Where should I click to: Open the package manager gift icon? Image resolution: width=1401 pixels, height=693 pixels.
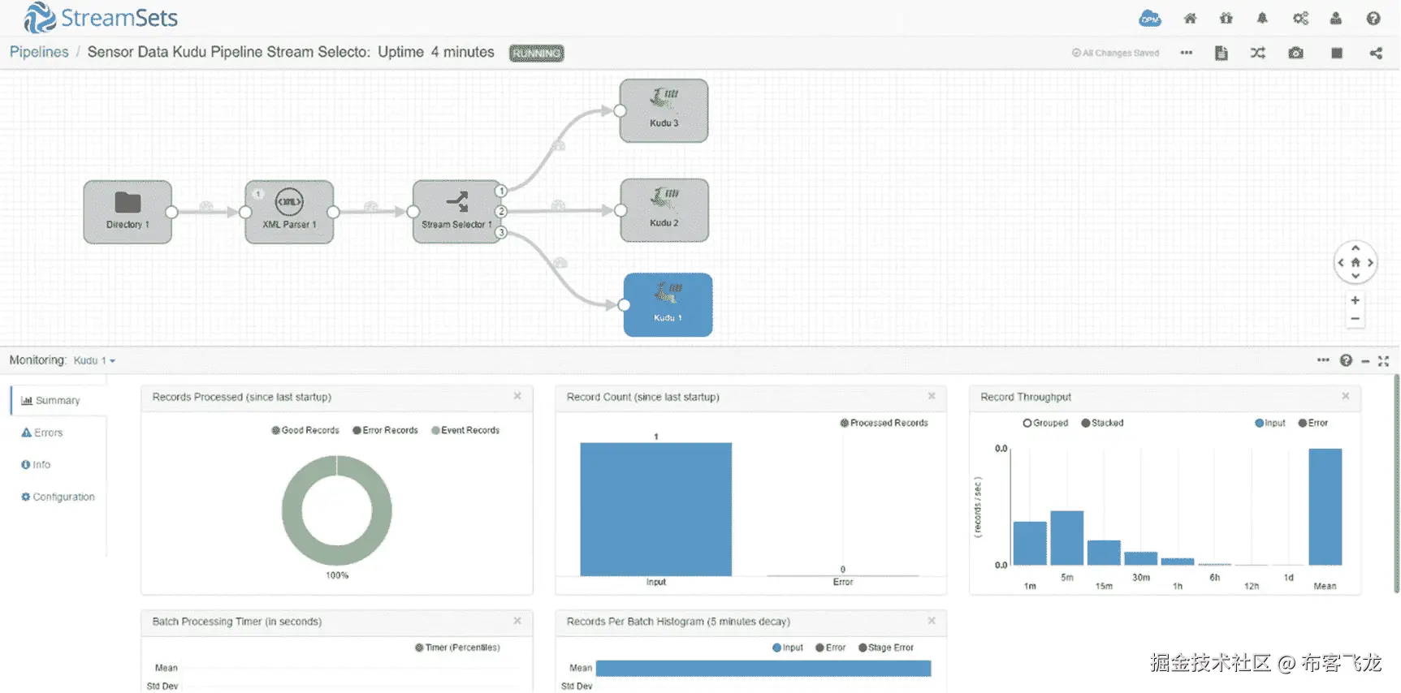[x=1226, y=19]
